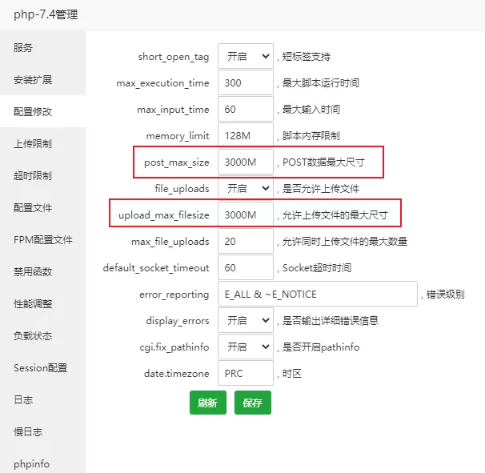Expand the display_errors dropdown
Viewport: 485px width, 473px height.
pyautogui.click(x=246, y=320)
